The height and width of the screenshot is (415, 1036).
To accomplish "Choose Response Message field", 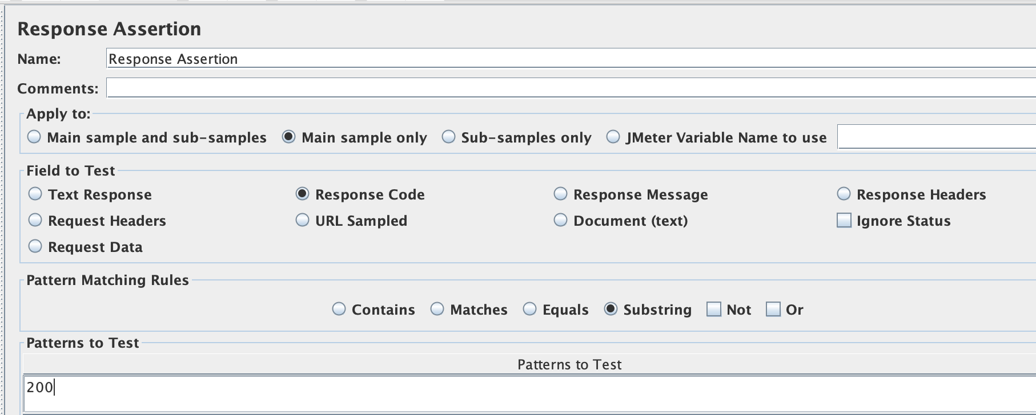I will [x=561, y=194].
